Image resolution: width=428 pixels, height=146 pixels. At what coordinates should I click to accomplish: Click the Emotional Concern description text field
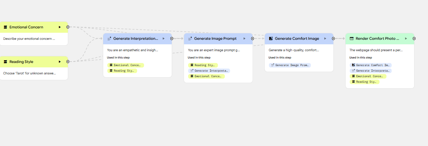(29, 39)
